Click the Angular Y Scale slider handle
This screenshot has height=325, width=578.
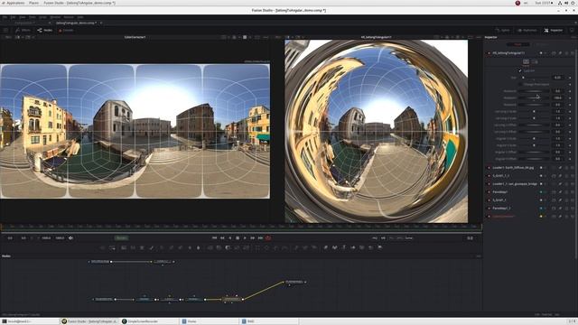click(534, 145)
